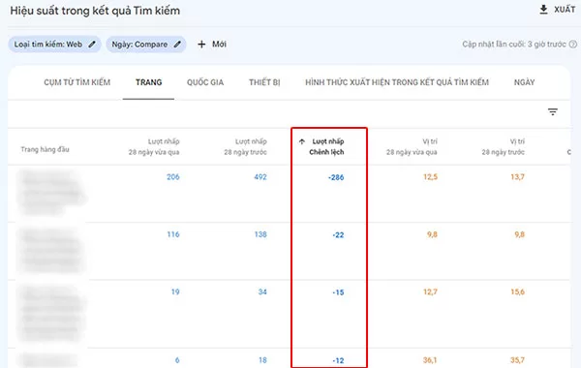This screenshot has height=368, width=581.
Task: Click the 12,5 position value
Action: pyautogui.click(x=431, y=177)
